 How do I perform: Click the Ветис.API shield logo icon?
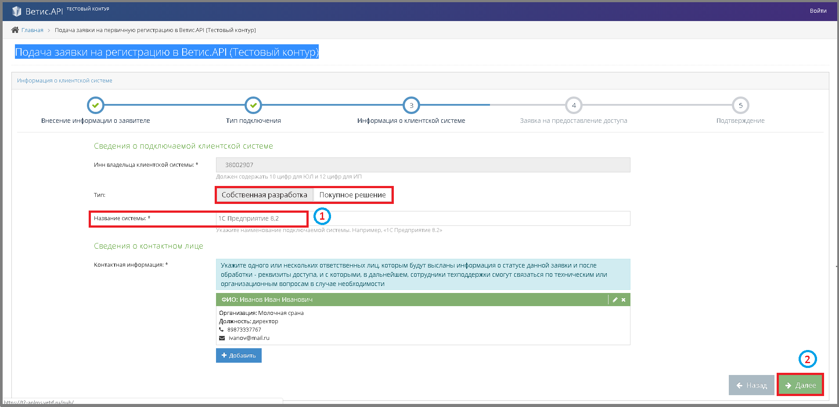(17, 11)
